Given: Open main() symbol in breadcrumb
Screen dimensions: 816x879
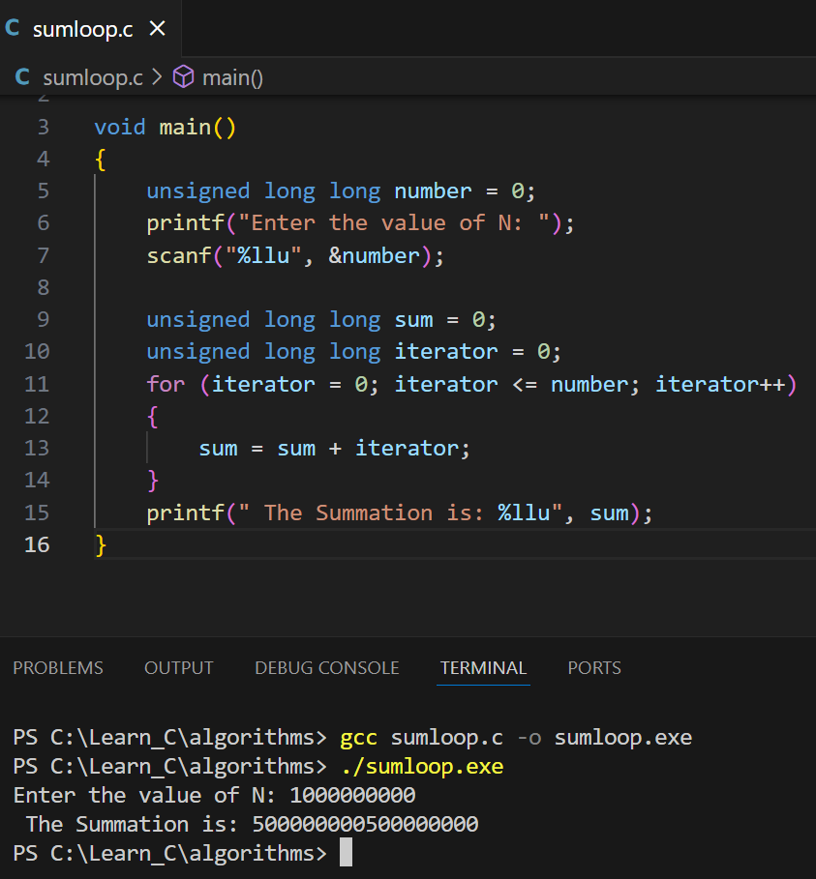Looking at the screenshot, I should pos(232,77).
